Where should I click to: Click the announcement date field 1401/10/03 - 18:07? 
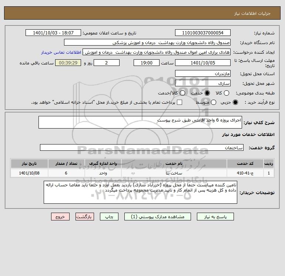click(53, 33)
